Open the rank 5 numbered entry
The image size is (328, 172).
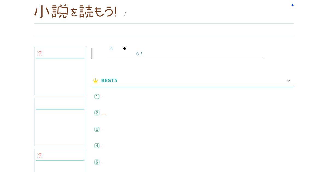[97, 162]
